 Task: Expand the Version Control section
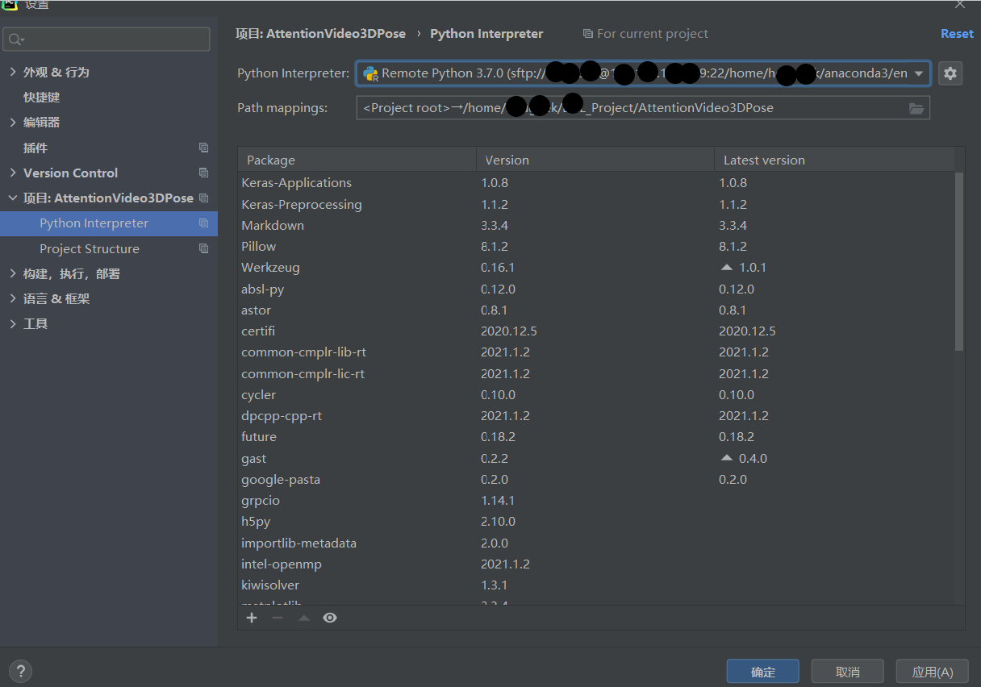12,173
